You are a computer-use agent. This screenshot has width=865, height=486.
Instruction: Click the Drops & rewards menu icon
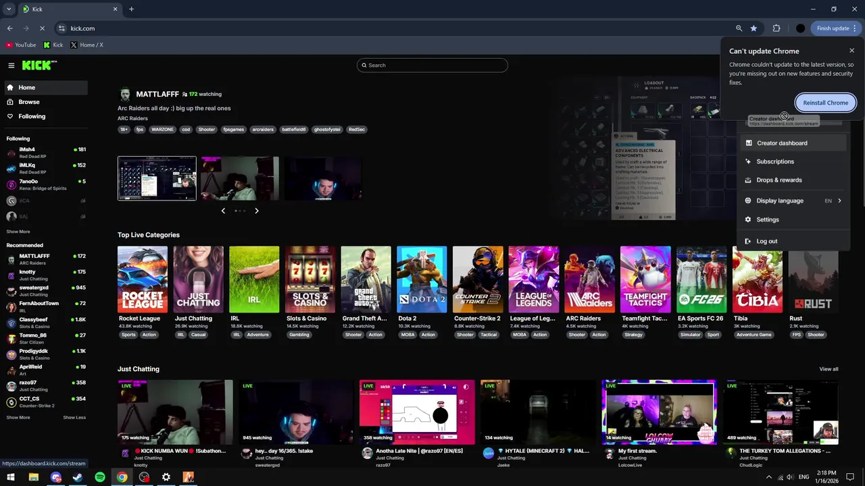[748, 180]
